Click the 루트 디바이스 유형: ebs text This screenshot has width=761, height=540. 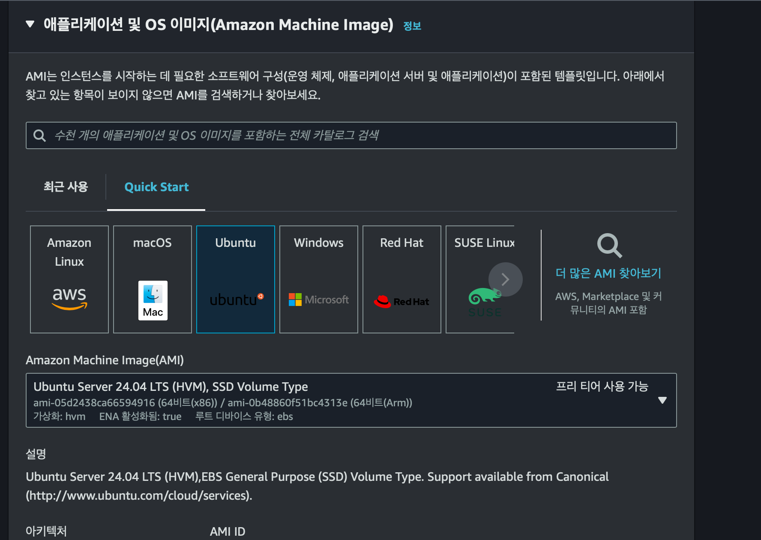click(244, 417)
